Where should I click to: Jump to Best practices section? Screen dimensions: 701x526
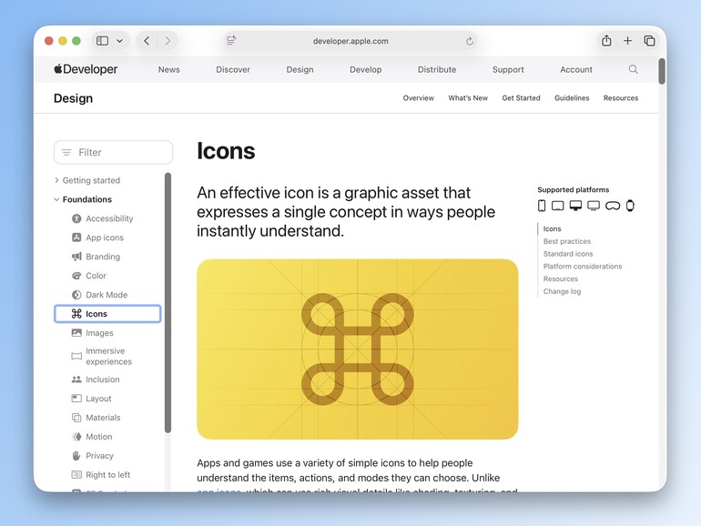pyautogui.click(x=567, y=241)
